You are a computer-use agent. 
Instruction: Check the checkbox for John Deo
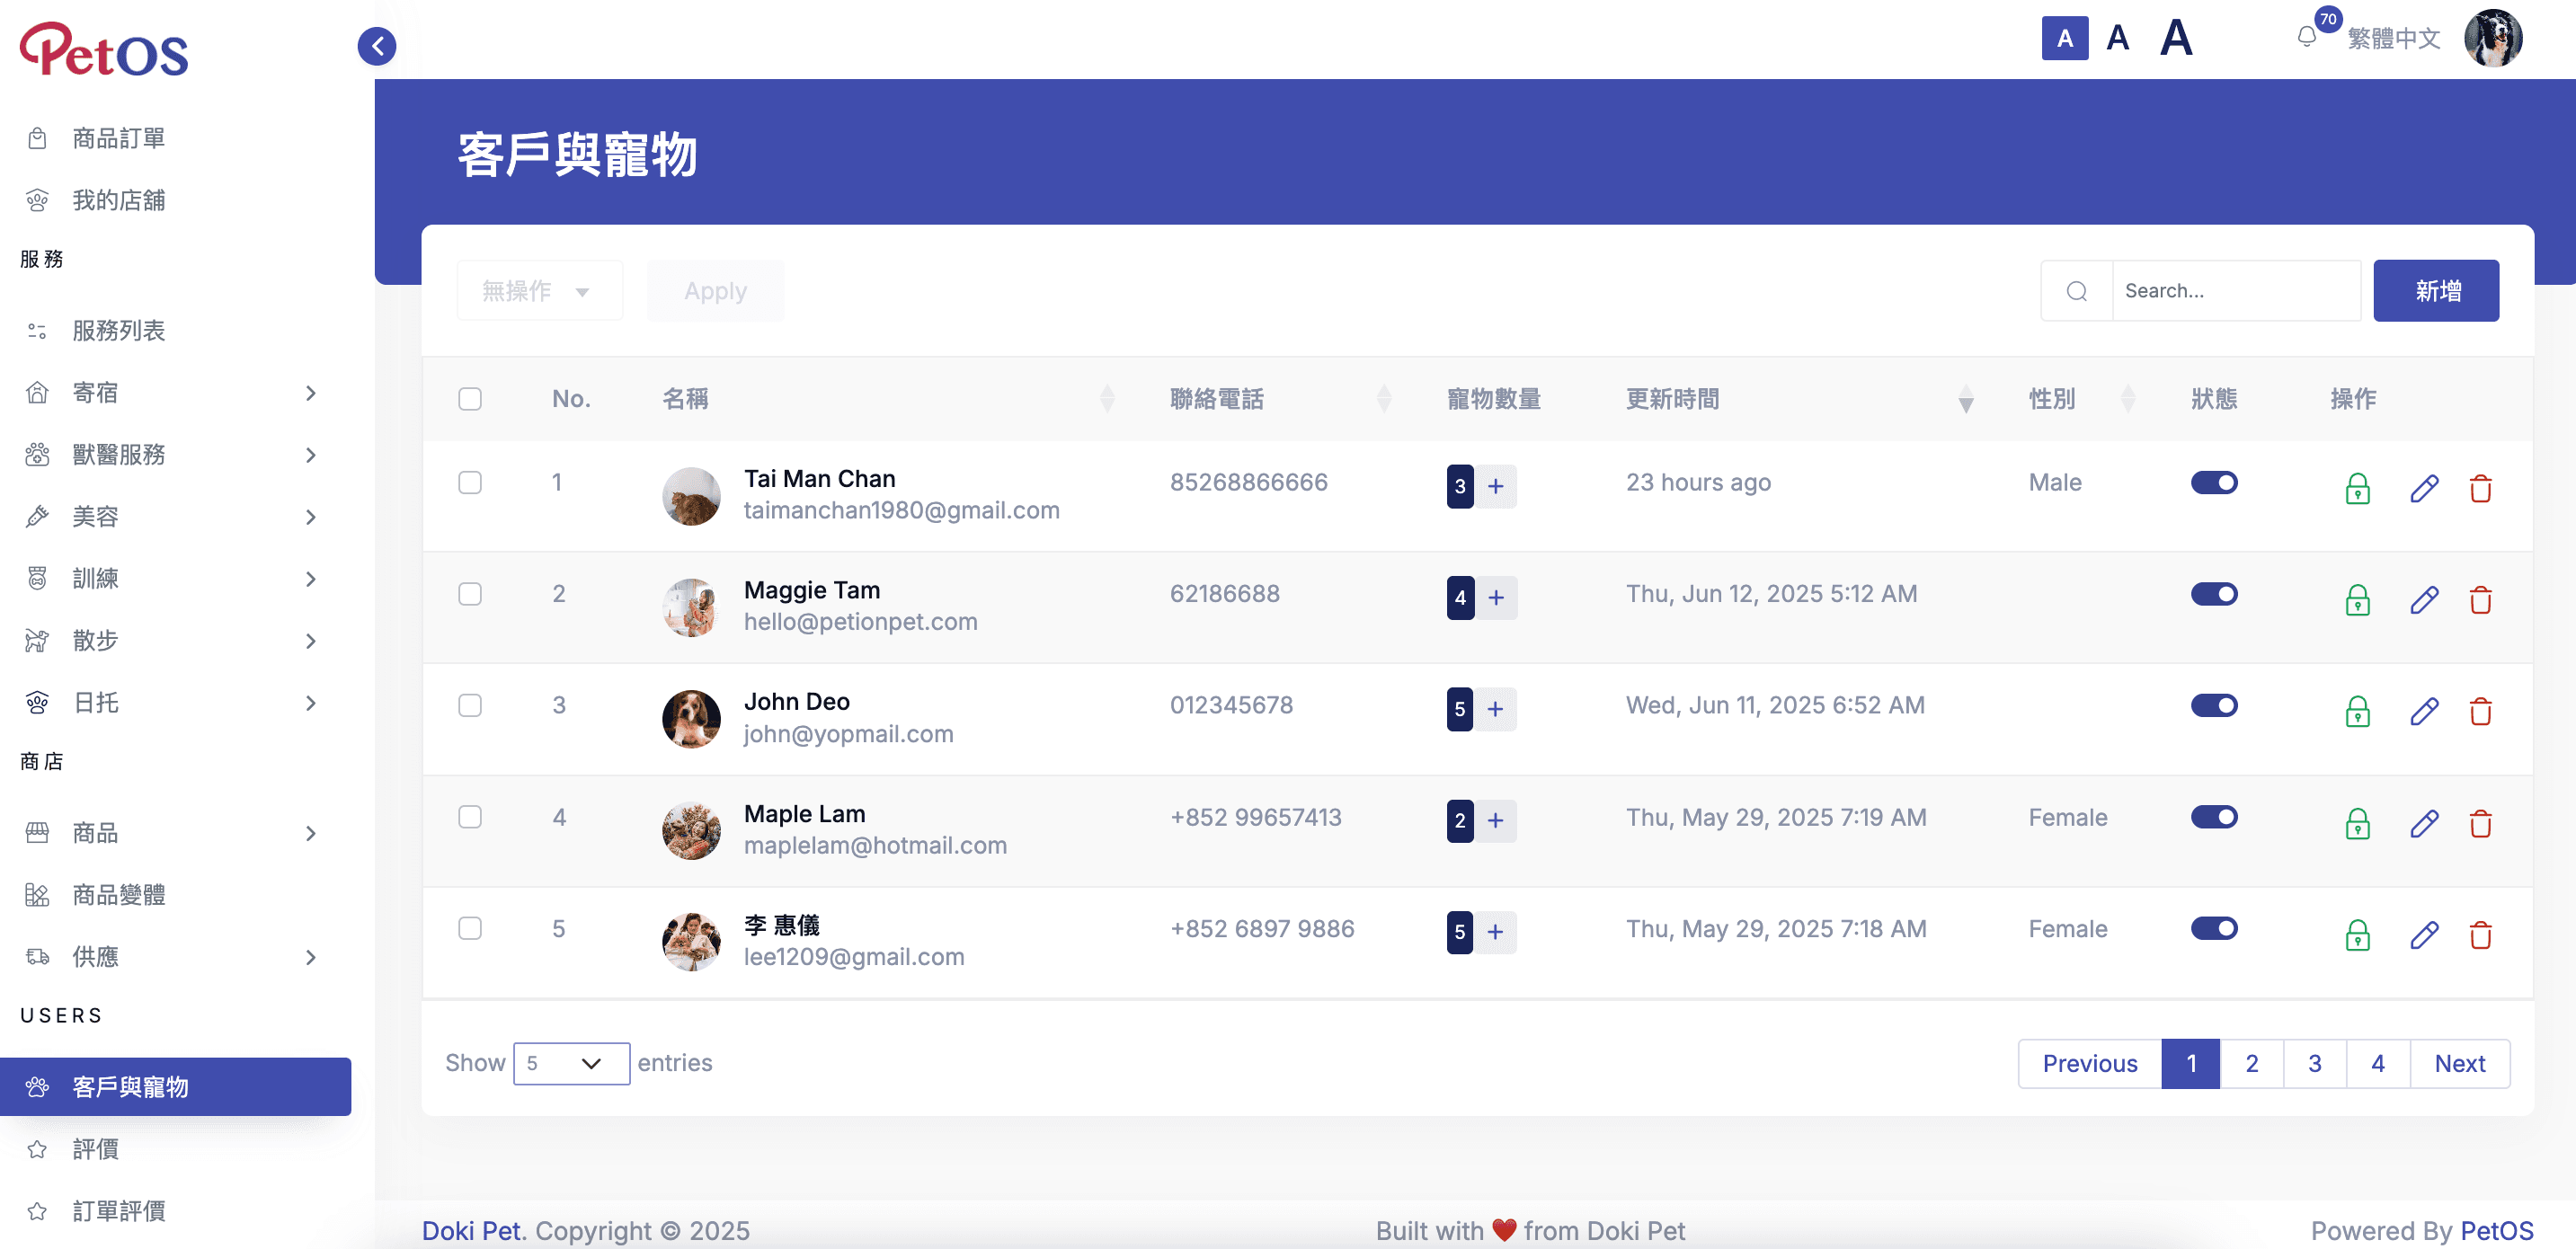click(x=469, y=705)
